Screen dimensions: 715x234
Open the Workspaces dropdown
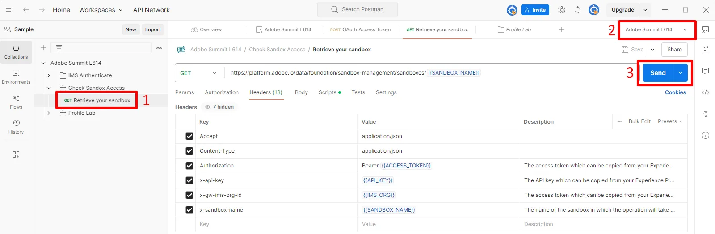101,10
